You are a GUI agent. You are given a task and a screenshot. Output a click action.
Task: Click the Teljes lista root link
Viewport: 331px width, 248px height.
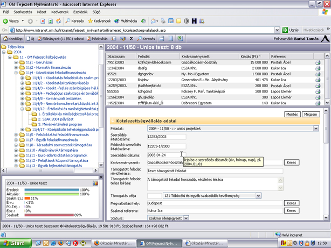click(16, 47)
